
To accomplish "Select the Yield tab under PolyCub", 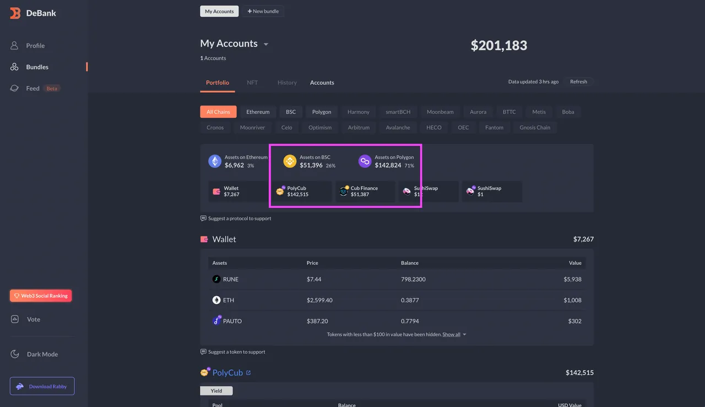I will pos(216,390).
